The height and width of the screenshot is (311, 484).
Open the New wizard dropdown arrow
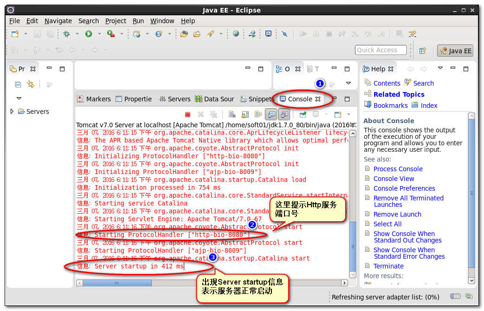(26, 34)
